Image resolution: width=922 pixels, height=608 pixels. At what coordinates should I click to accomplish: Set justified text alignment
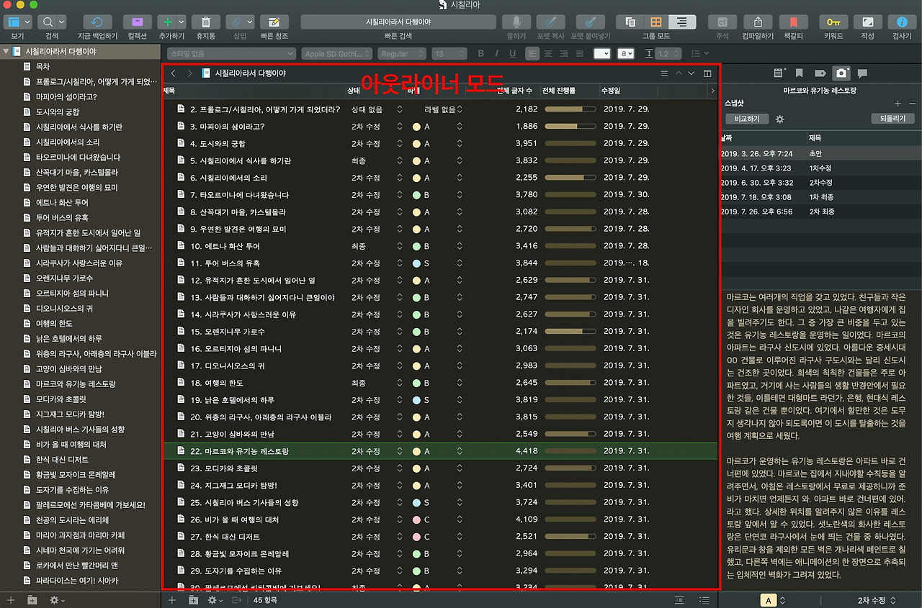(x=580, y=53)
